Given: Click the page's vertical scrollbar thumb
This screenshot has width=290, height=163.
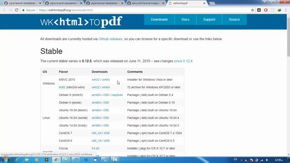Looking at the screenshot, I should [x=288, y=37].
